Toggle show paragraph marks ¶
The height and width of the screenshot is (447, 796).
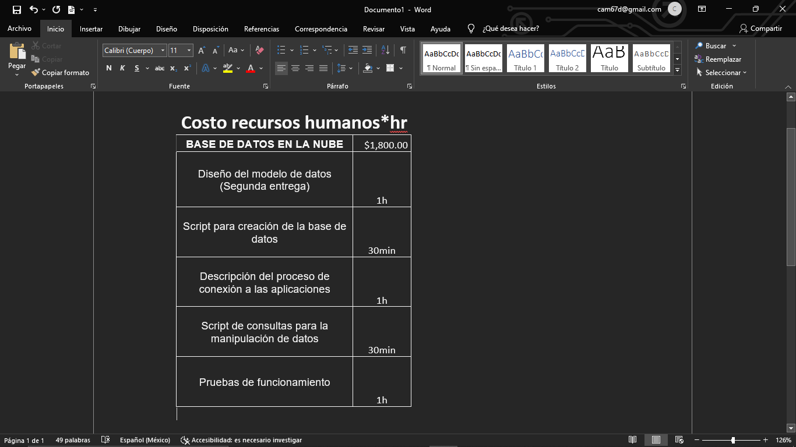403,51
